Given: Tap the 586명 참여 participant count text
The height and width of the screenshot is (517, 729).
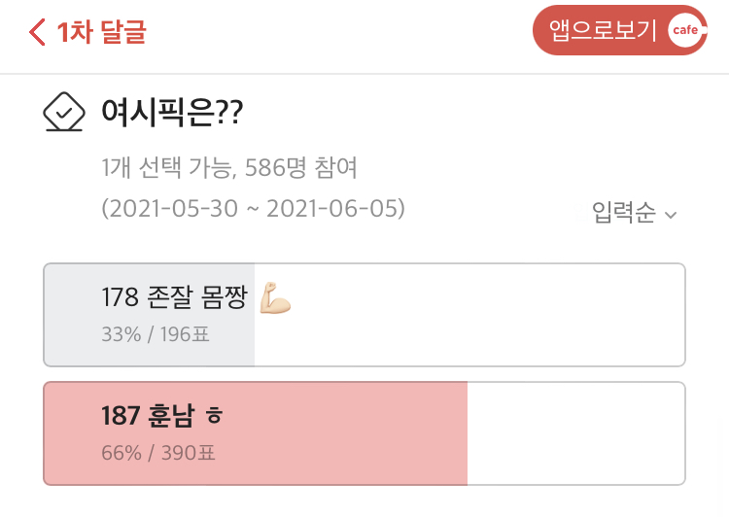Looking at the screenshot, I should point(302,169).
